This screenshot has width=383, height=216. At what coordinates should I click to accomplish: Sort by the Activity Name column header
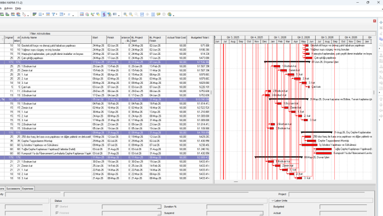pyautogui.click(x=56, y=39)
